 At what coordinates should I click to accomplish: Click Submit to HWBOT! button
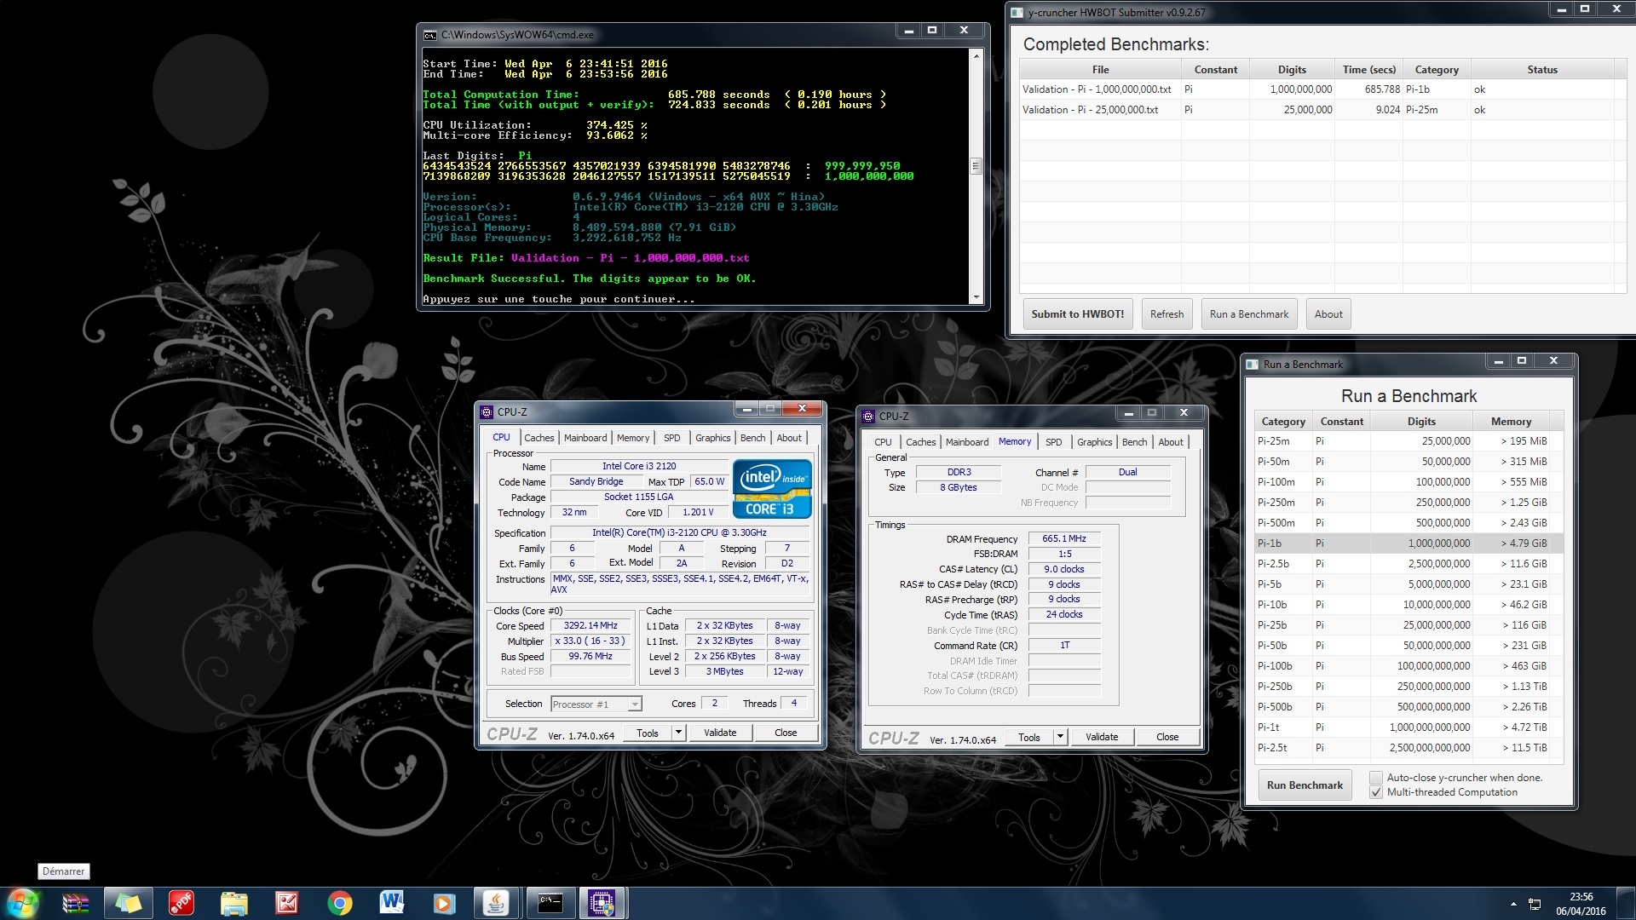tap(1078, 314)
